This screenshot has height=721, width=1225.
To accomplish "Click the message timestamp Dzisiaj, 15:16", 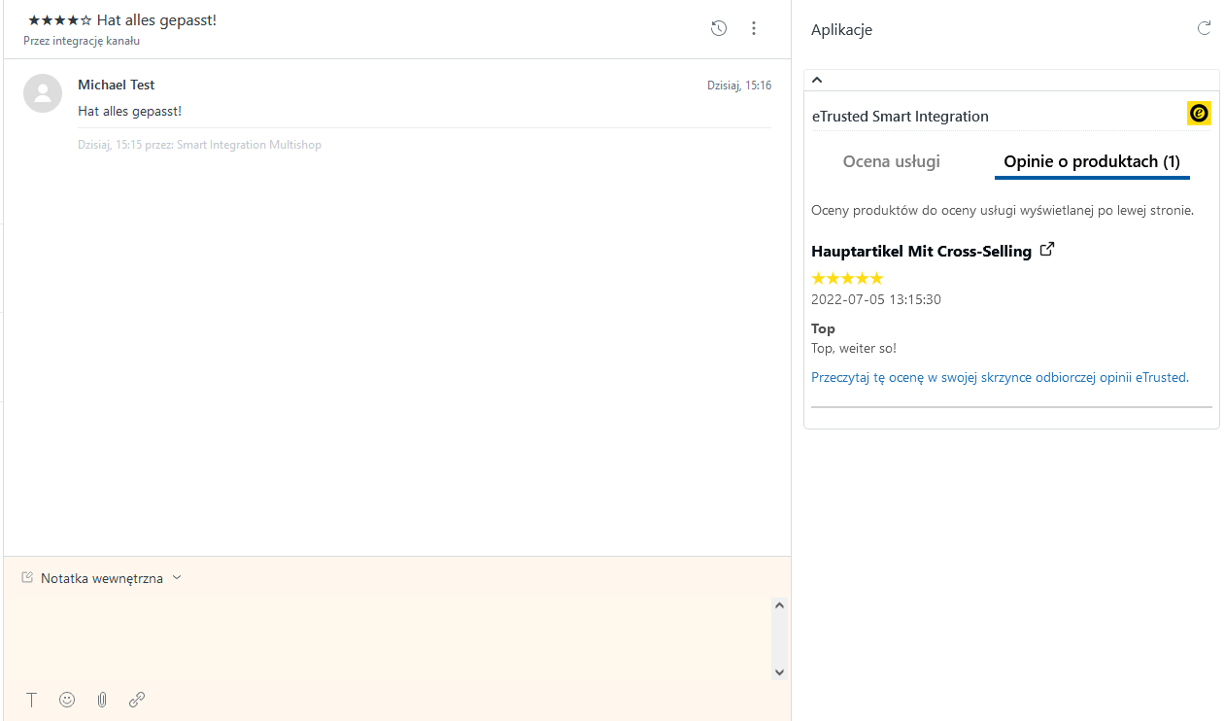I will click(x=739, y=86).
